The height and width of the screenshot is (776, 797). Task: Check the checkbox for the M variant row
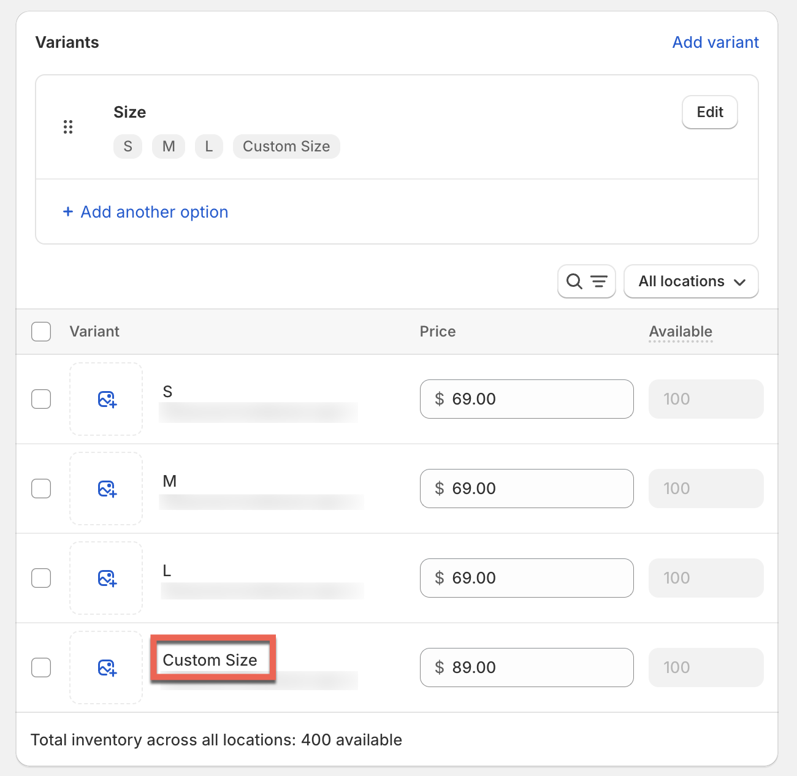click(x=41, y=489)
